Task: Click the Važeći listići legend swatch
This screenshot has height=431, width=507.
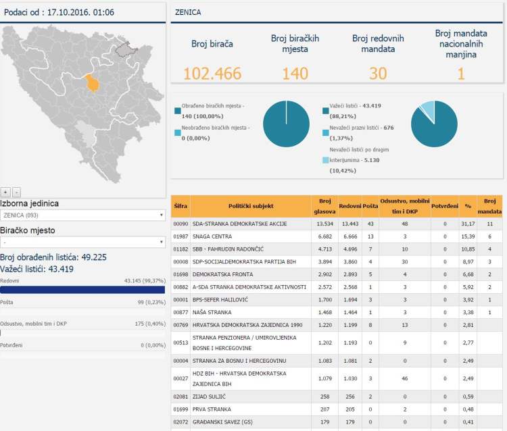Action: point(326,109)
